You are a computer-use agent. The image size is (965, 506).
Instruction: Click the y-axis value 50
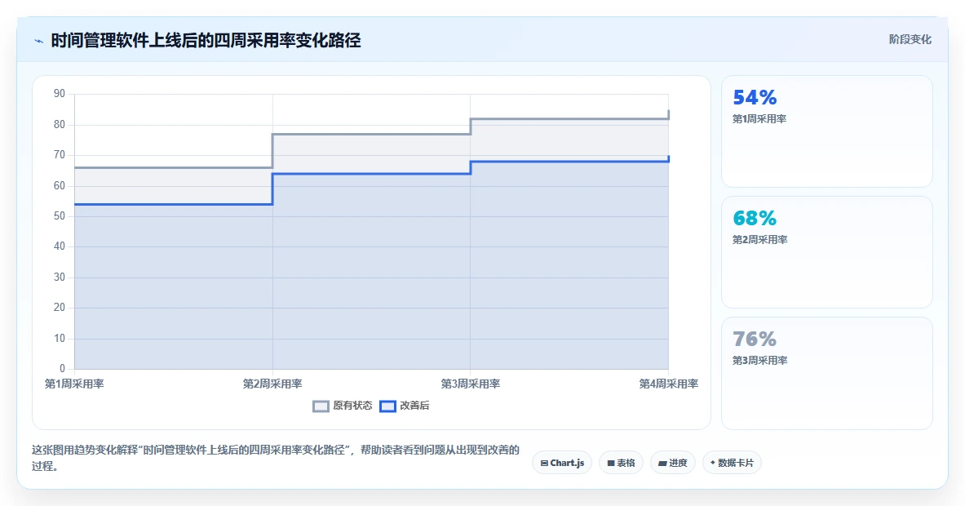pos(59,216)
